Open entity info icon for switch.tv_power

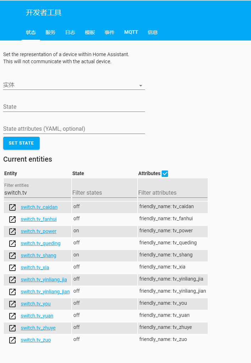[12, 231]
